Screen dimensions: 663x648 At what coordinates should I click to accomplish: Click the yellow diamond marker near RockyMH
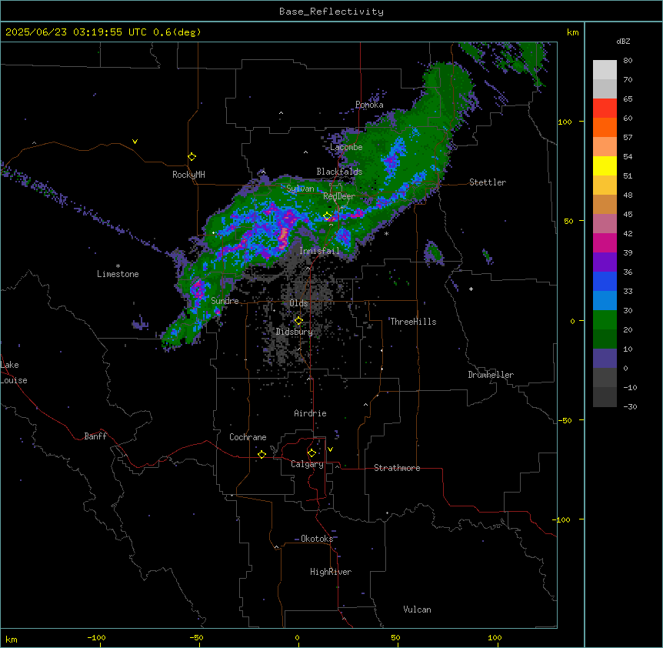click(x=192, y=156)
